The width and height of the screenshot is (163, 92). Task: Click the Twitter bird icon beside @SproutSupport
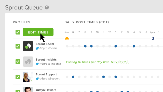tap(37, 79)
